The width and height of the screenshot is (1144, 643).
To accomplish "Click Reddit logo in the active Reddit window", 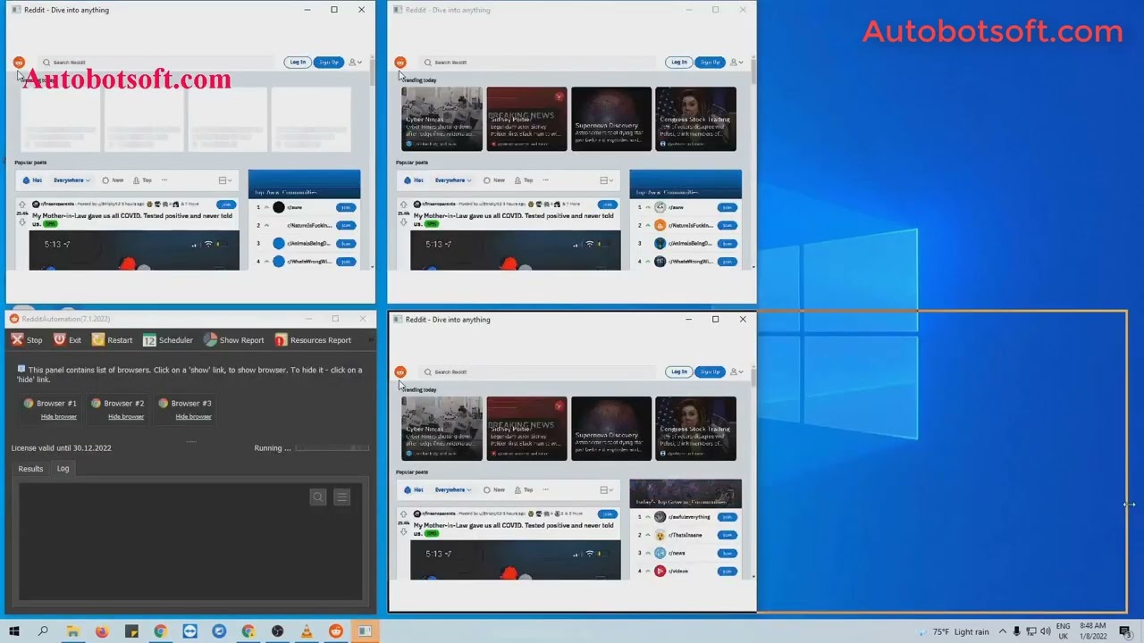I will click(x=400, y=372).
